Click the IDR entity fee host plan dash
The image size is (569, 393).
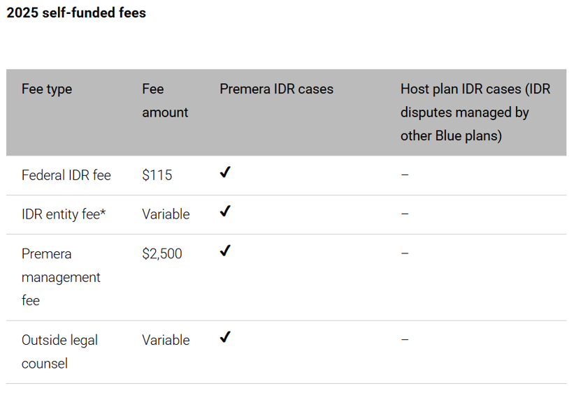pyautogui.click(x=405, y=214)
